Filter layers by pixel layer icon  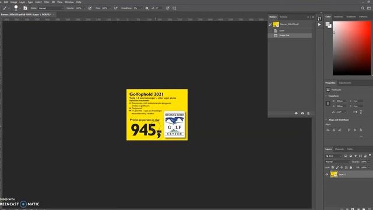pyautogui.click(x=346, y=156)
